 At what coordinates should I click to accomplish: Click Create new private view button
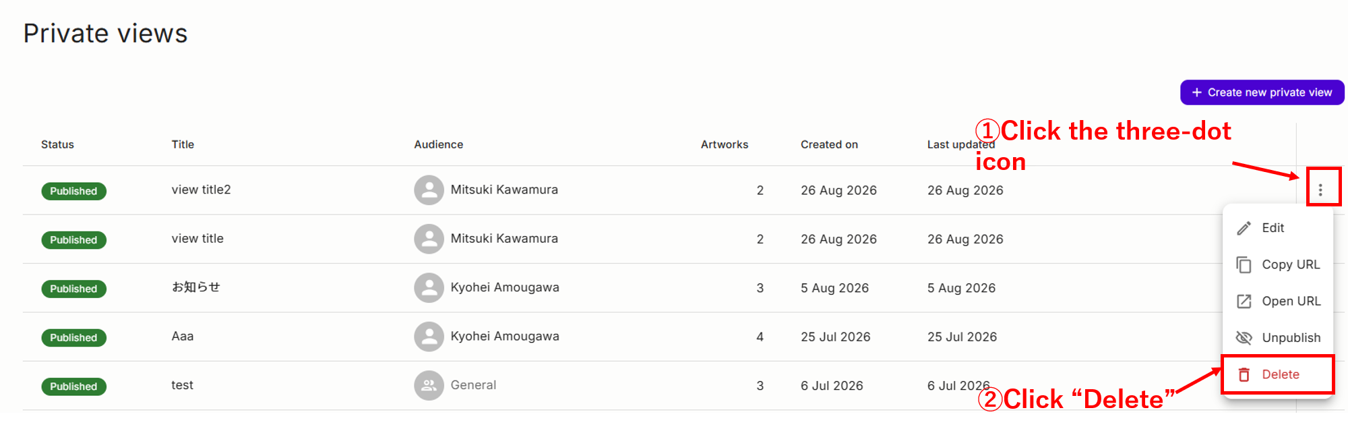coord(1262,92)
